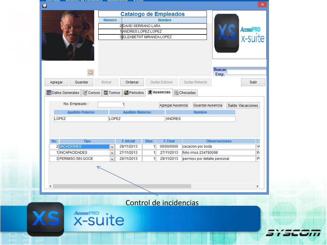The image size is (327, 245).
Task: Click the folder icon under the employee photo
Action: coord(90,72)
